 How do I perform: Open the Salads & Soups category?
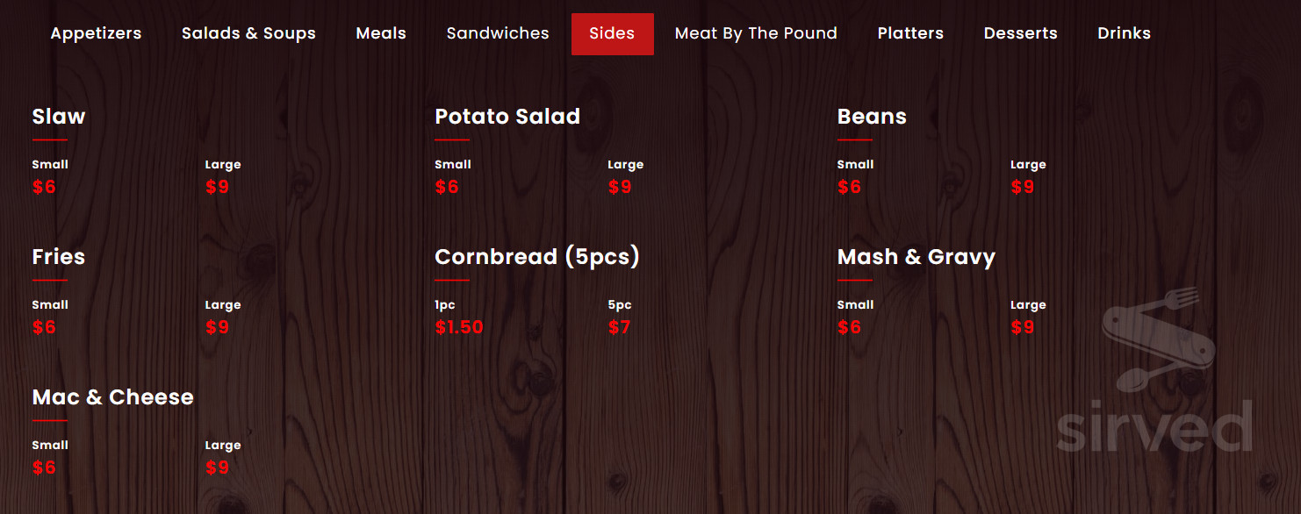(x=248, y=33)
